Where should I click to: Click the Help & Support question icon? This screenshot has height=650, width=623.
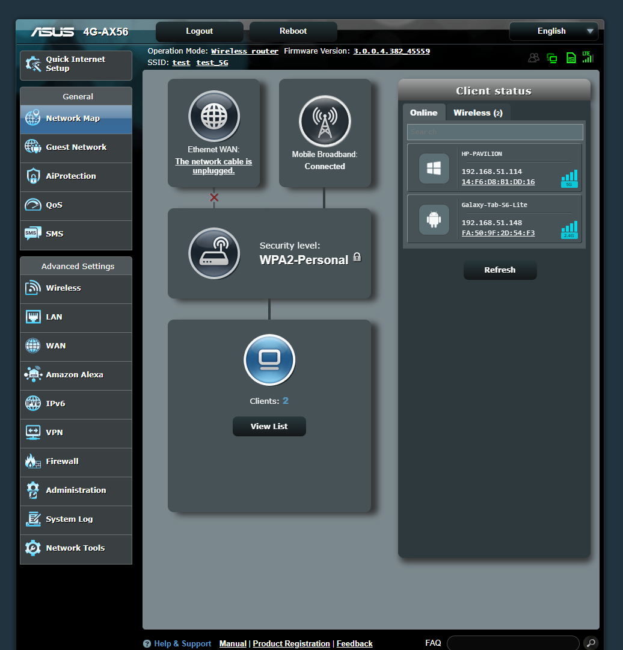[x=147, y=644]
